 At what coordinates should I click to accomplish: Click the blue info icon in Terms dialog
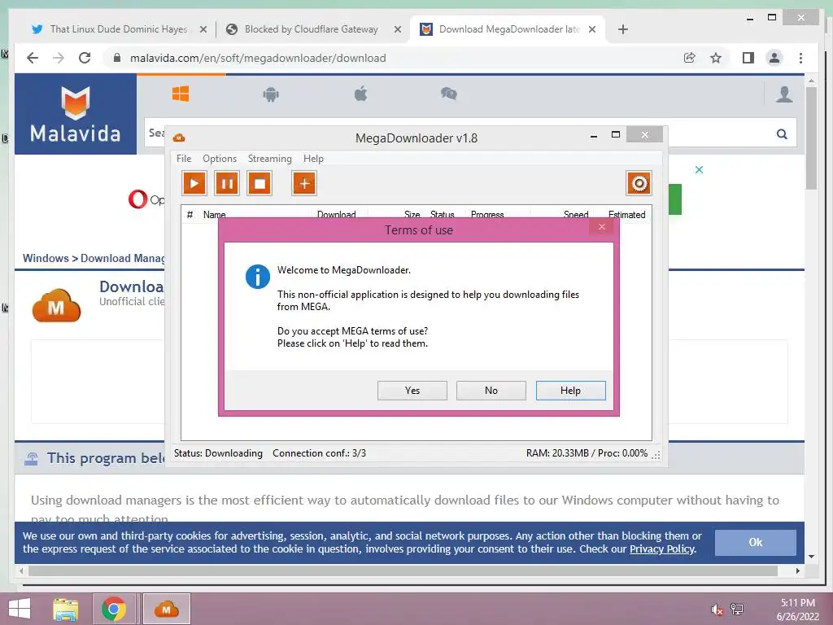pos(258,277)
